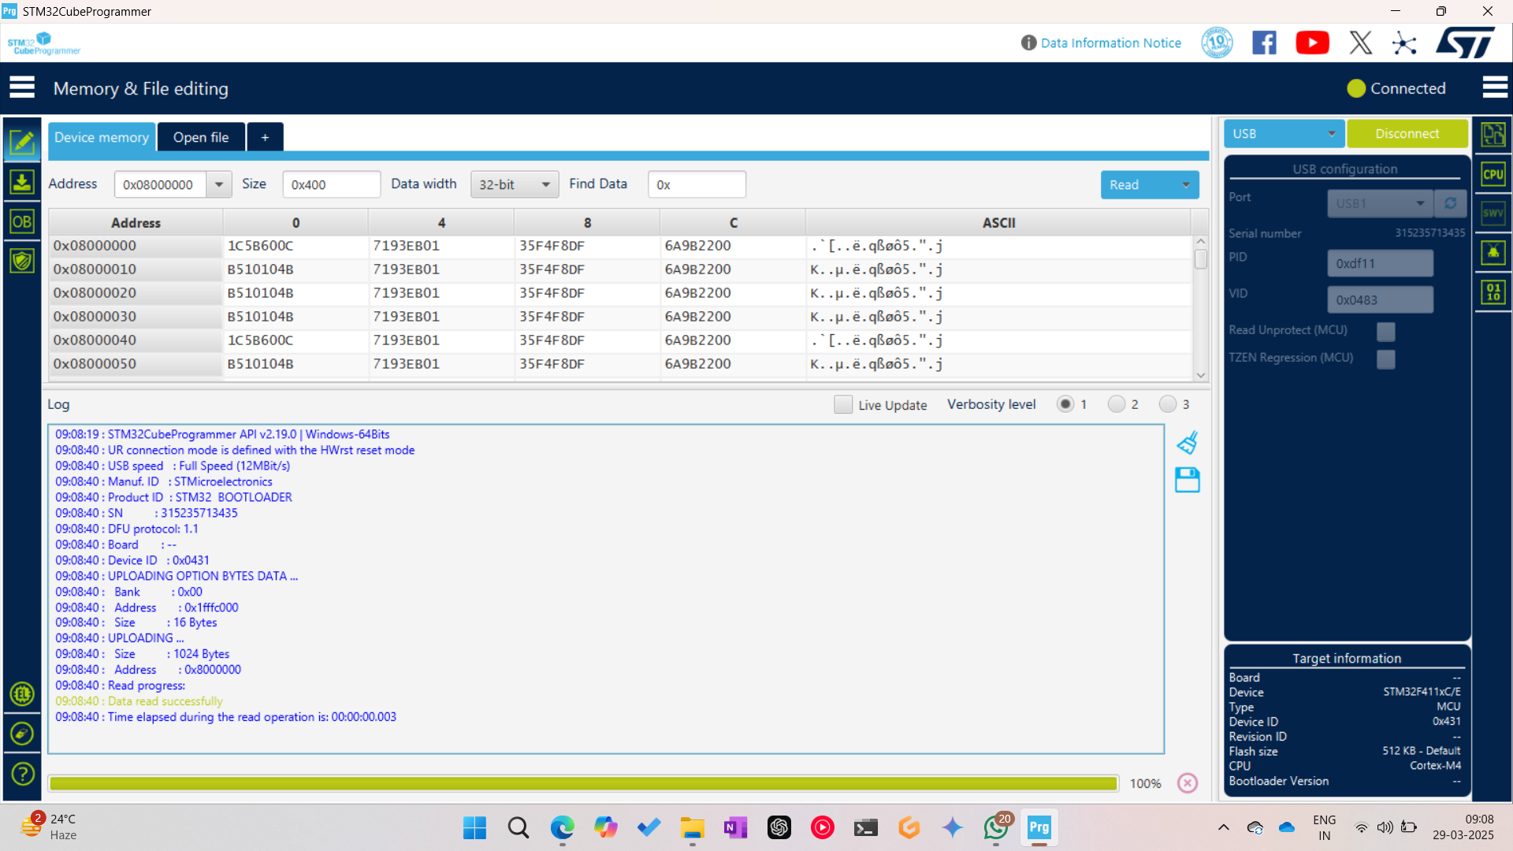
Task: Open the Register viewer icon
Action: pos(1493,292)
